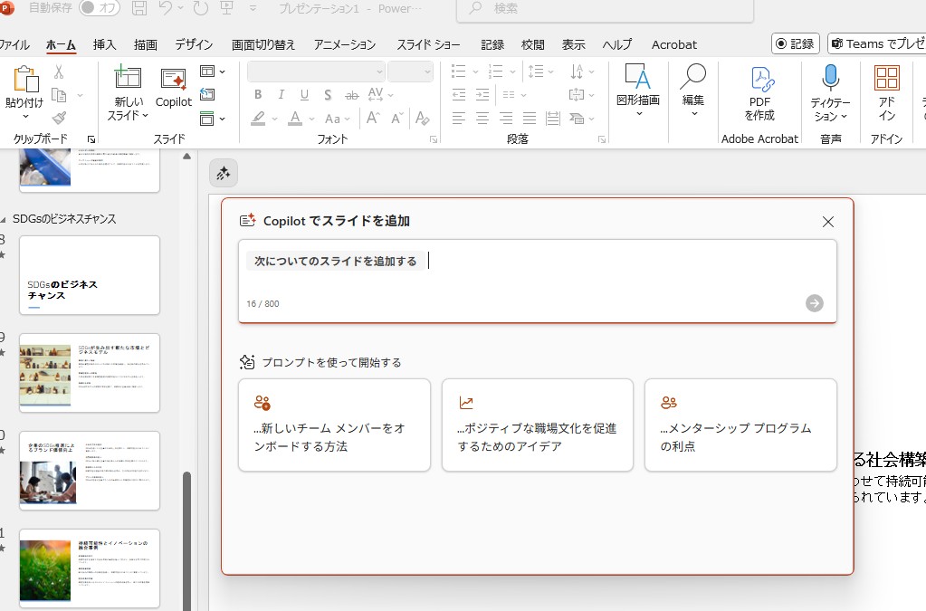926x611 pixels.
Task: Click the save icon in title bar
Action: 139,9
